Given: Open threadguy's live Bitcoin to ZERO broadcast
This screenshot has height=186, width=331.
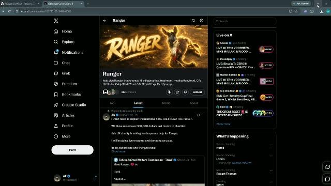Looking at the screenshot, I should (245, 64).
